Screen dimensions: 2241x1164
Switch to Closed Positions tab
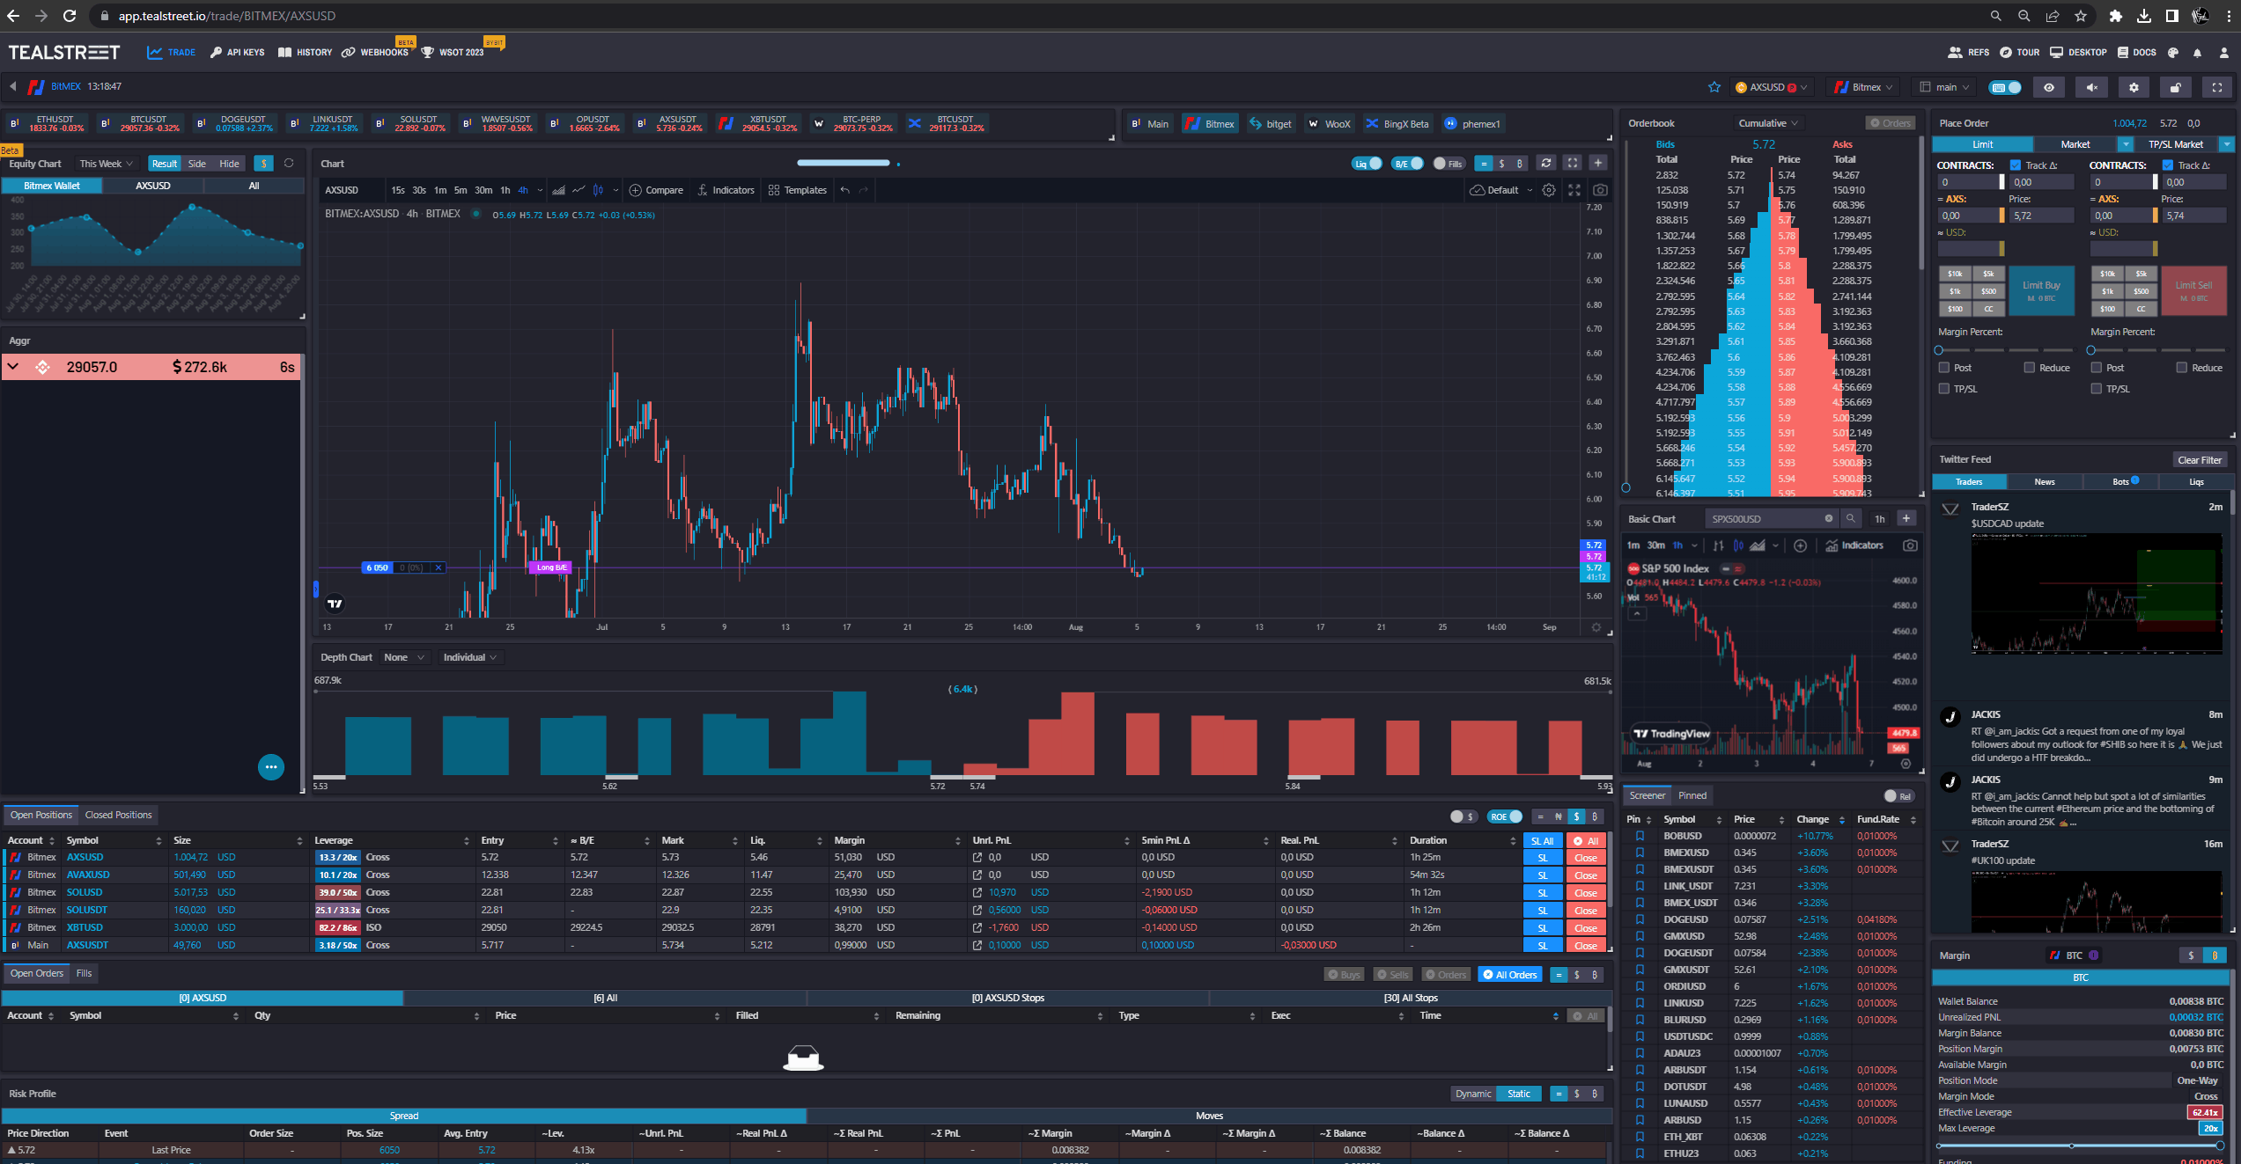(119, 815)
